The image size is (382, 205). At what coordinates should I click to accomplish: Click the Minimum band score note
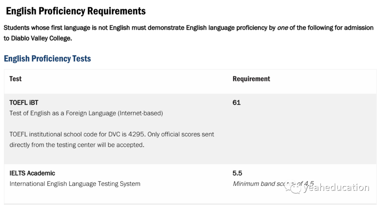273,184
